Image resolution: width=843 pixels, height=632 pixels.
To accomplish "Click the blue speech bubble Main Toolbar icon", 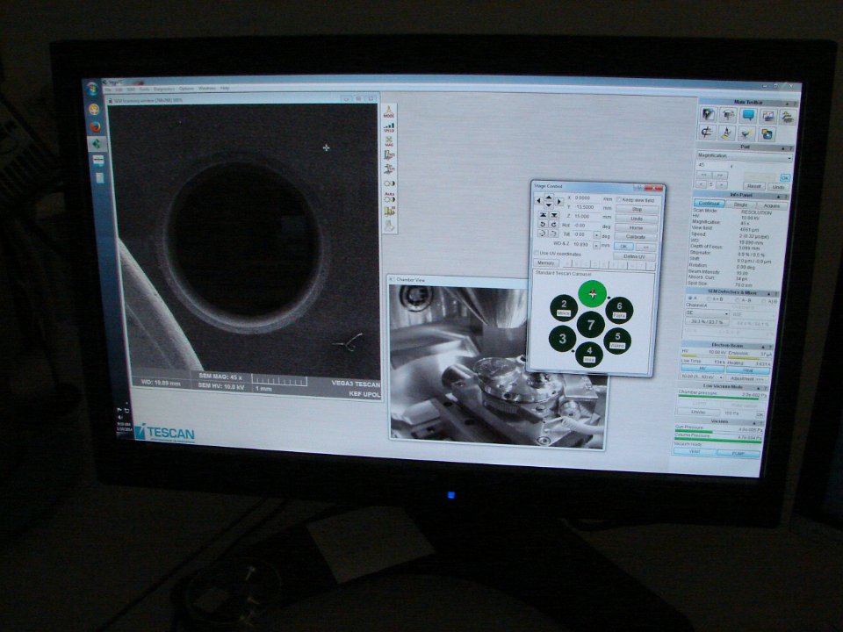I will click(748, 114).
